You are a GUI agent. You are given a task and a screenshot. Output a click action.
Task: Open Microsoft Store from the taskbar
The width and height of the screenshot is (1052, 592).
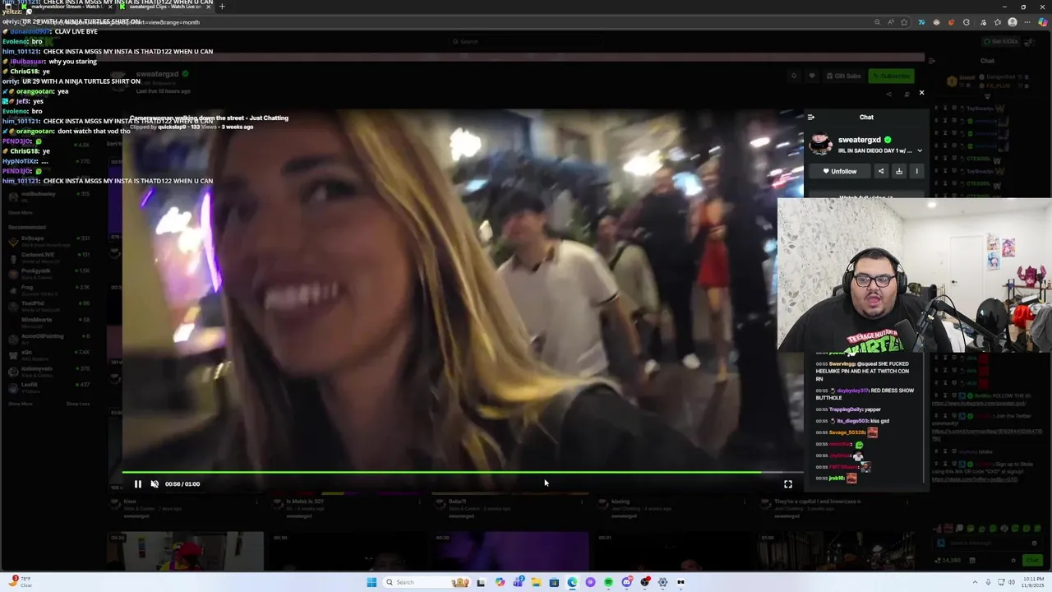tap(554, 582)
